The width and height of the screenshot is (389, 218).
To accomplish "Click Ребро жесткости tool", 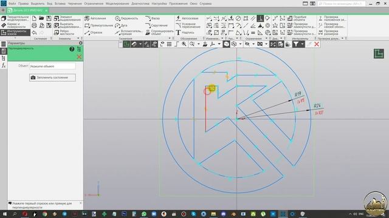I will [64, 32].
